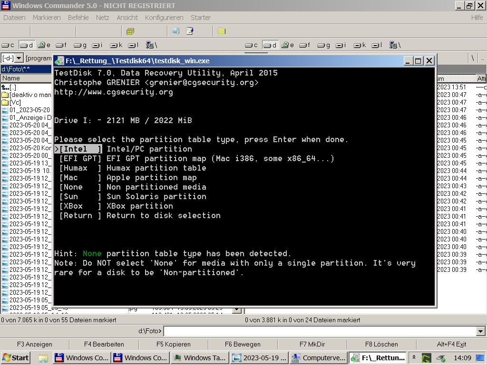Switch to 2023-05-19 ... taskbar window

(x=260, y=358)
